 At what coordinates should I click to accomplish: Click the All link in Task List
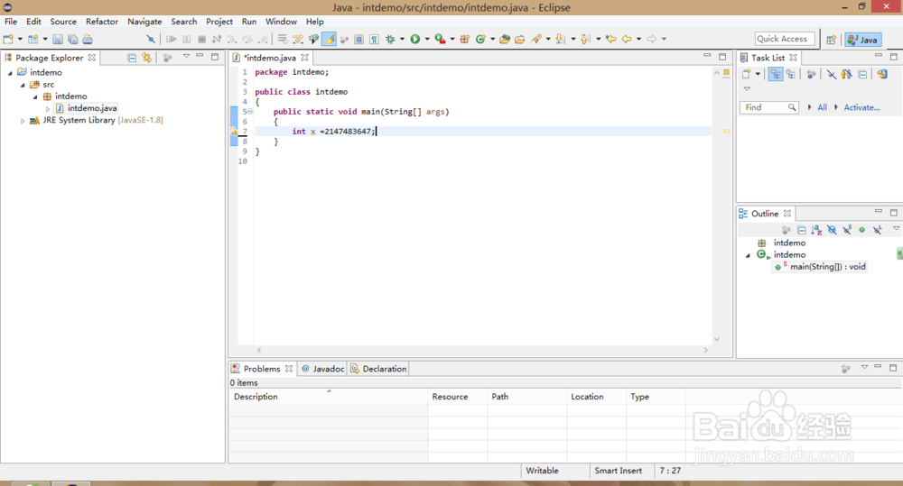[x=822, y=107]
